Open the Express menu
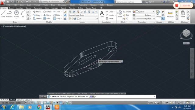The image size is (195, 110). pyautogui.click(x=110, y=5)
